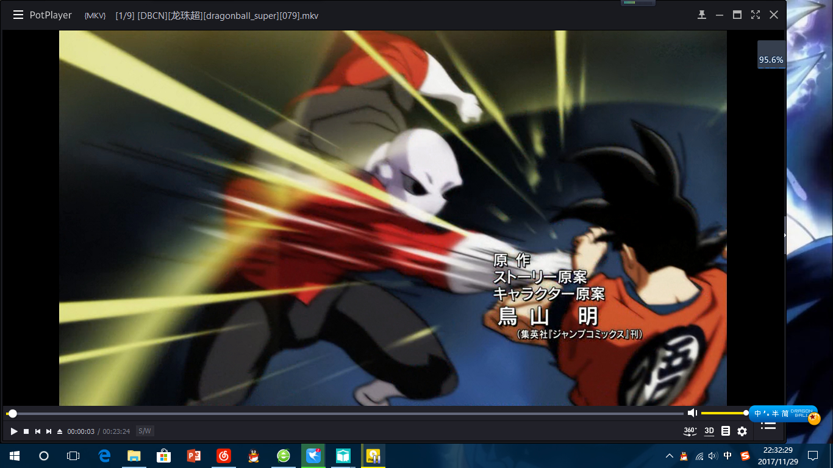Expand the side panel handle on PotPlayer's right edge
The height and width of the screenshot is (468, 833).
pyautogui.click(x=785, y=235)
